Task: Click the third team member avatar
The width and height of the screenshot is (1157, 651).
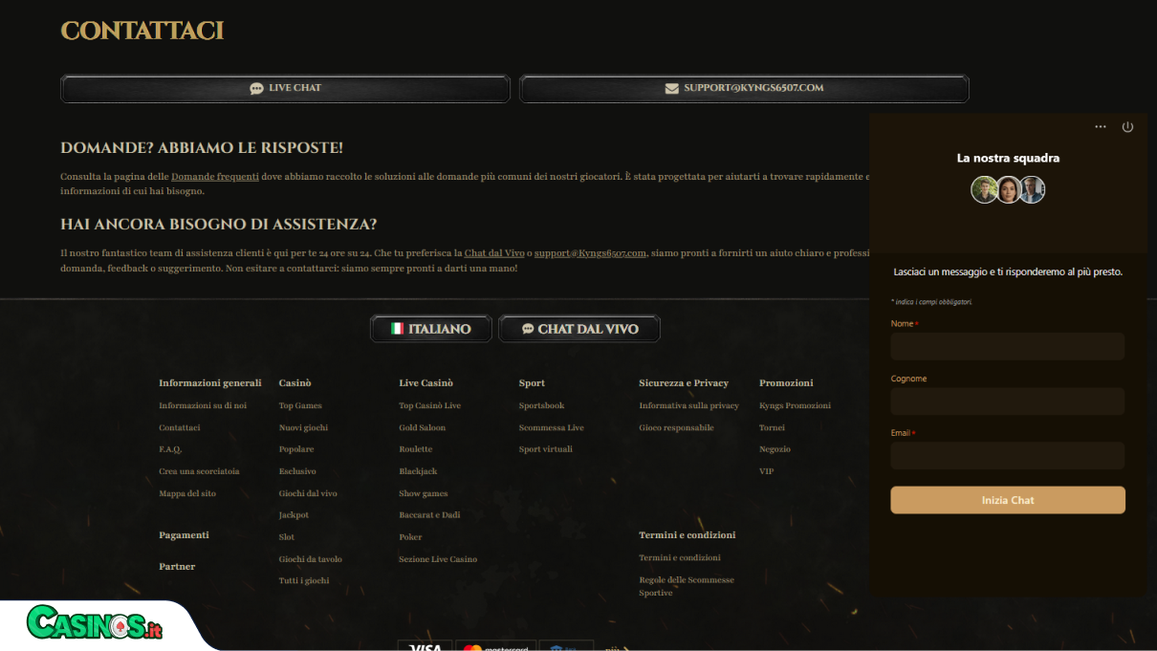Action: (x=1032, y=189)
